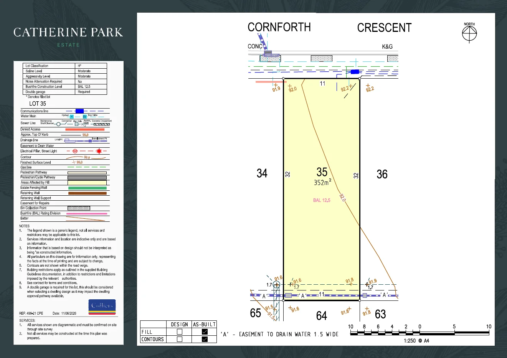Image resolution: width=507 pixels, height=358 pixels.
Task: Click the red Street Light legend symbol
Action: tap(99, 151)
